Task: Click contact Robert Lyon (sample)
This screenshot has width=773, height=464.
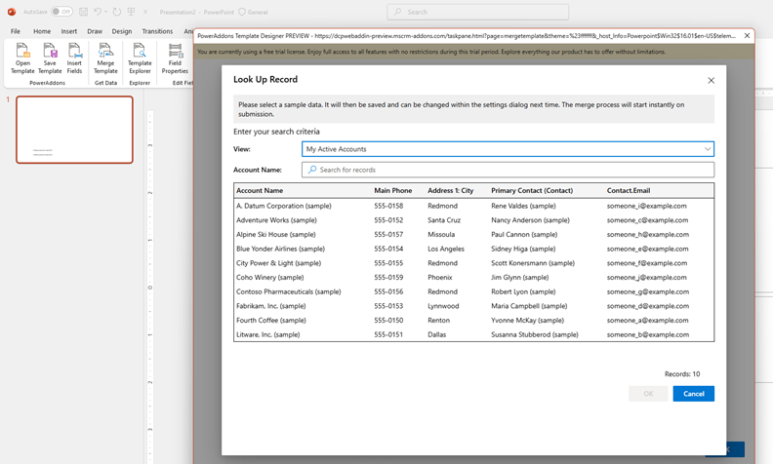Action: tap(523, 291)
